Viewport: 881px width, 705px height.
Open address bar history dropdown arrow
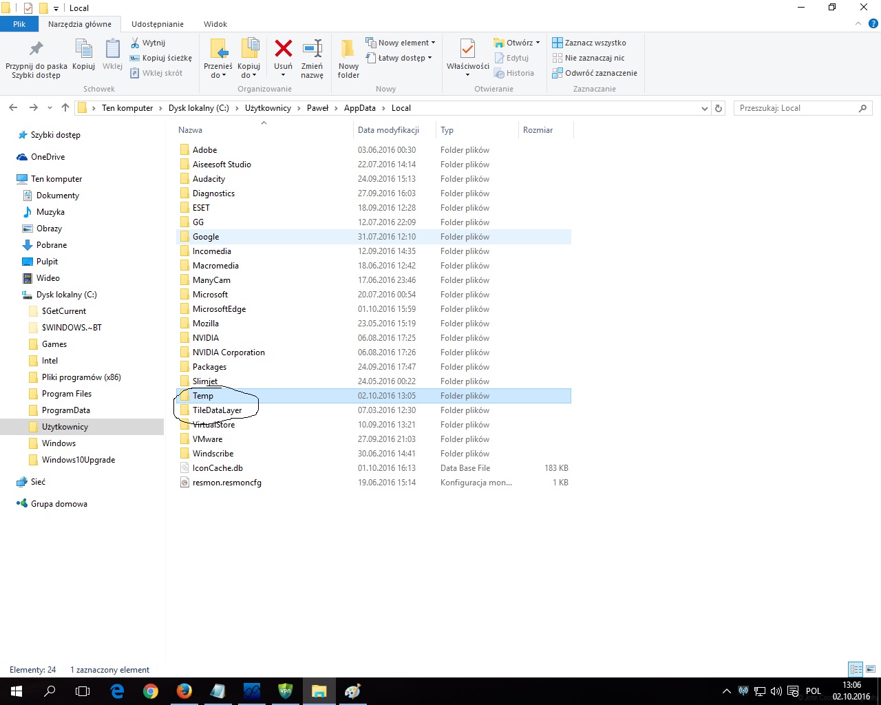tap(704, 109)
